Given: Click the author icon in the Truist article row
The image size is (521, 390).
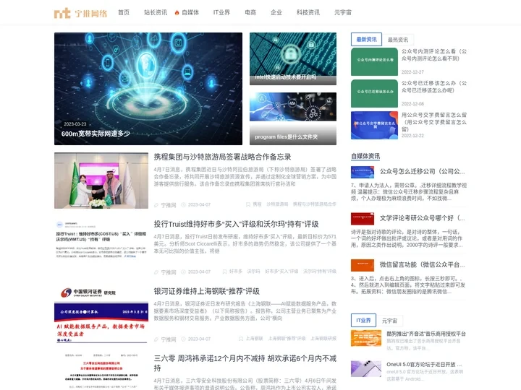Looking at the screenshot, I should 156,272.
